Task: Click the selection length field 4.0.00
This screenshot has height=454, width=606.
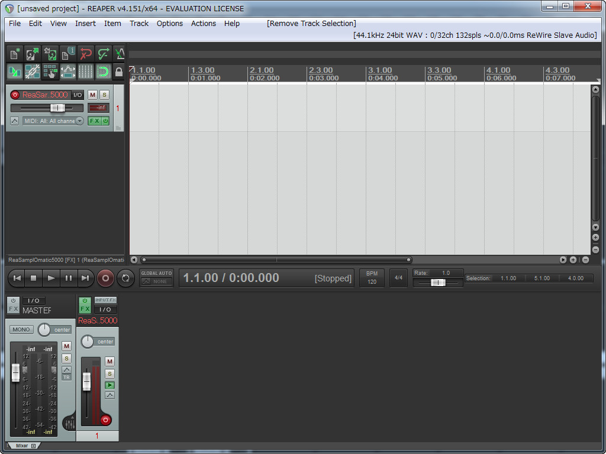Action: click(575, 278)
